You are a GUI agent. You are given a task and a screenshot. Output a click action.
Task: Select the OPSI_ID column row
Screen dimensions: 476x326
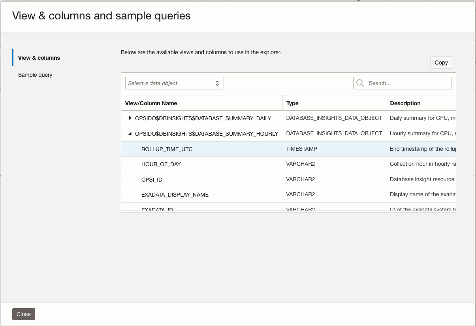click(x=152, y=180)
